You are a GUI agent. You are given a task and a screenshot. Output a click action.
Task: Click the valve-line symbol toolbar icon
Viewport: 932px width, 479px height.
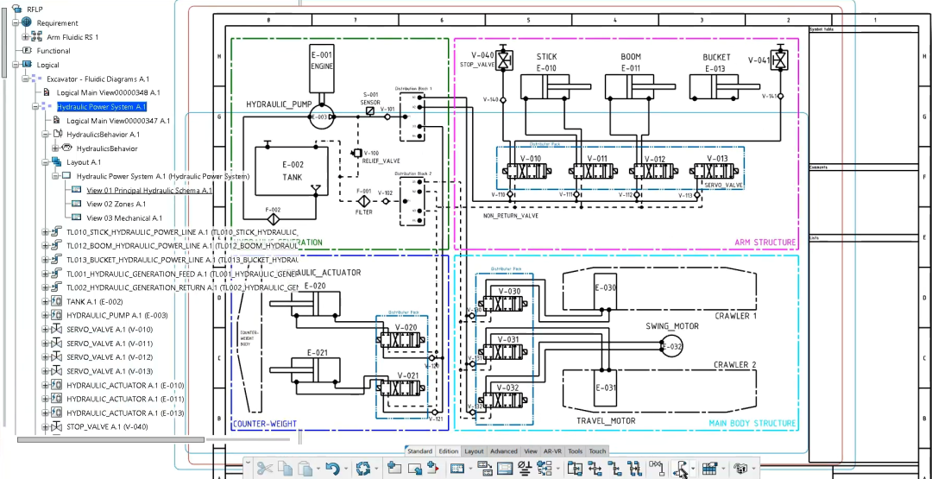656,467
